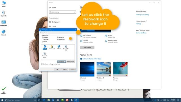181x102 pixels.
Task: Close the Desktop Icon Settings dialog
Action: point(75,30)
